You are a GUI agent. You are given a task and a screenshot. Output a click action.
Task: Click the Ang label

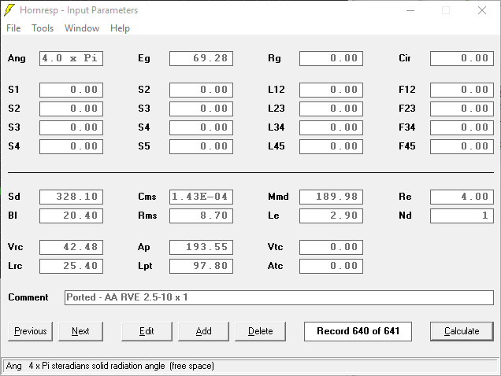pos(17,58)
